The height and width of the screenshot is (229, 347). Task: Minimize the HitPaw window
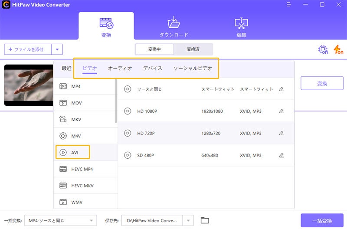point(306,4)
